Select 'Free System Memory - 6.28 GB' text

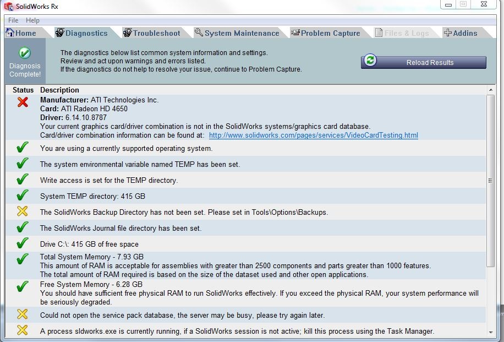pyautogui.click(x=91, y=284)
